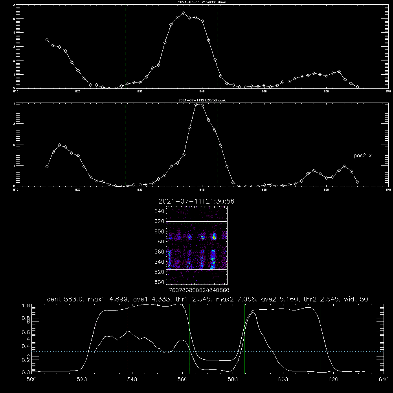This screenshot has width=393, height=393.
Task: Click the 500 label on bottom plot x-axis
Action: click(31, 380)
